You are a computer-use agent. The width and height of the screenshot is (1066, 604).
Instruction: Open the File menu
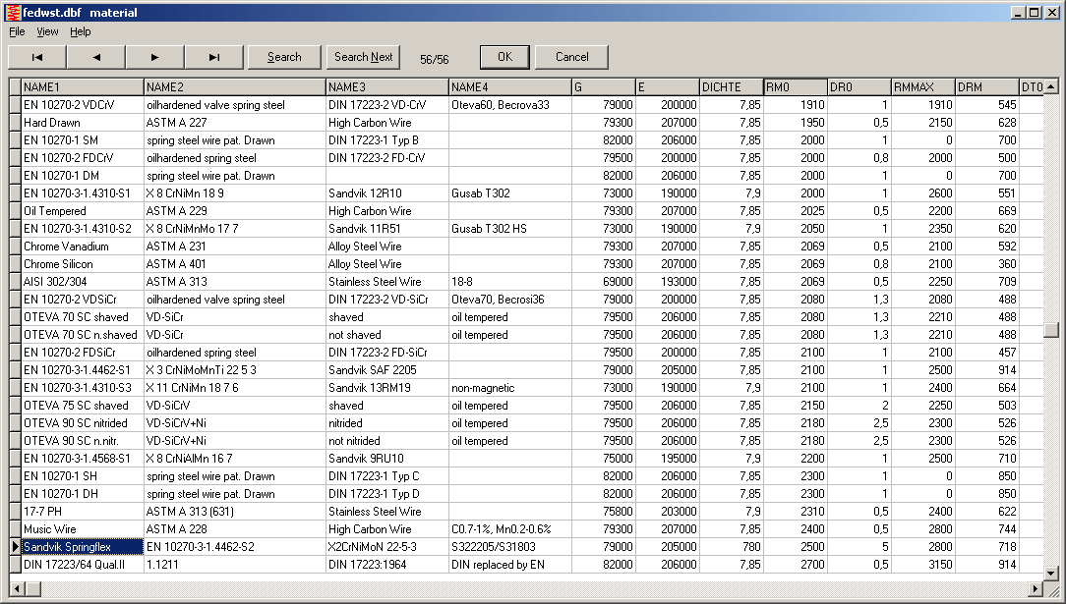(17, 31)
